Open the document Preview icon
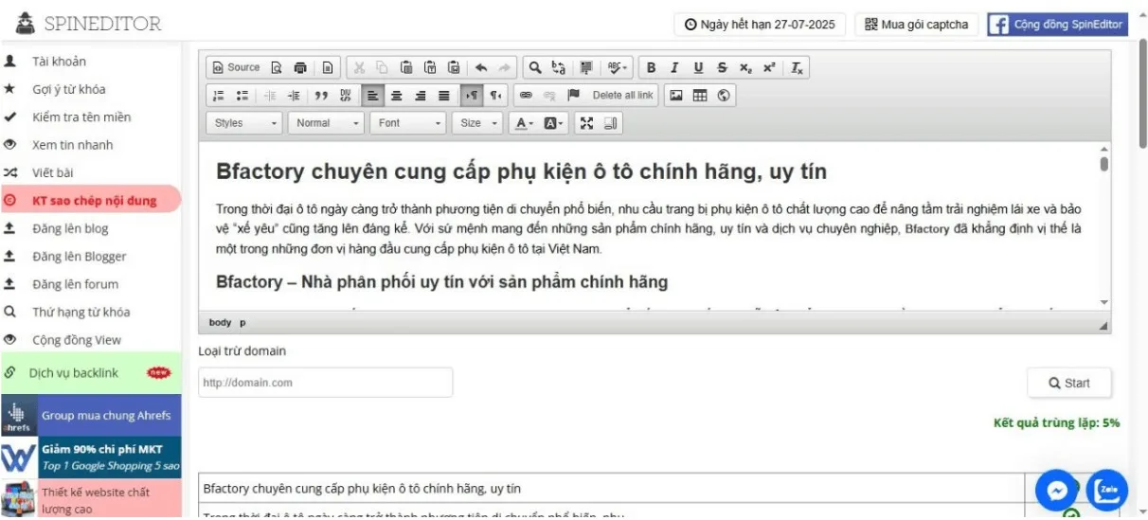The width and height of the screenshot is (1148, 520). (x=277, y=67)
